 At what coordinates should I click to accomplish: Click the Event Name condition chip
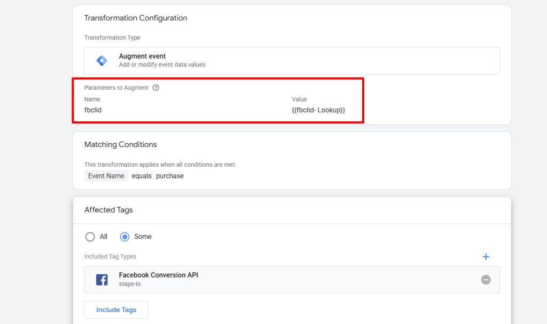(106, 176)
